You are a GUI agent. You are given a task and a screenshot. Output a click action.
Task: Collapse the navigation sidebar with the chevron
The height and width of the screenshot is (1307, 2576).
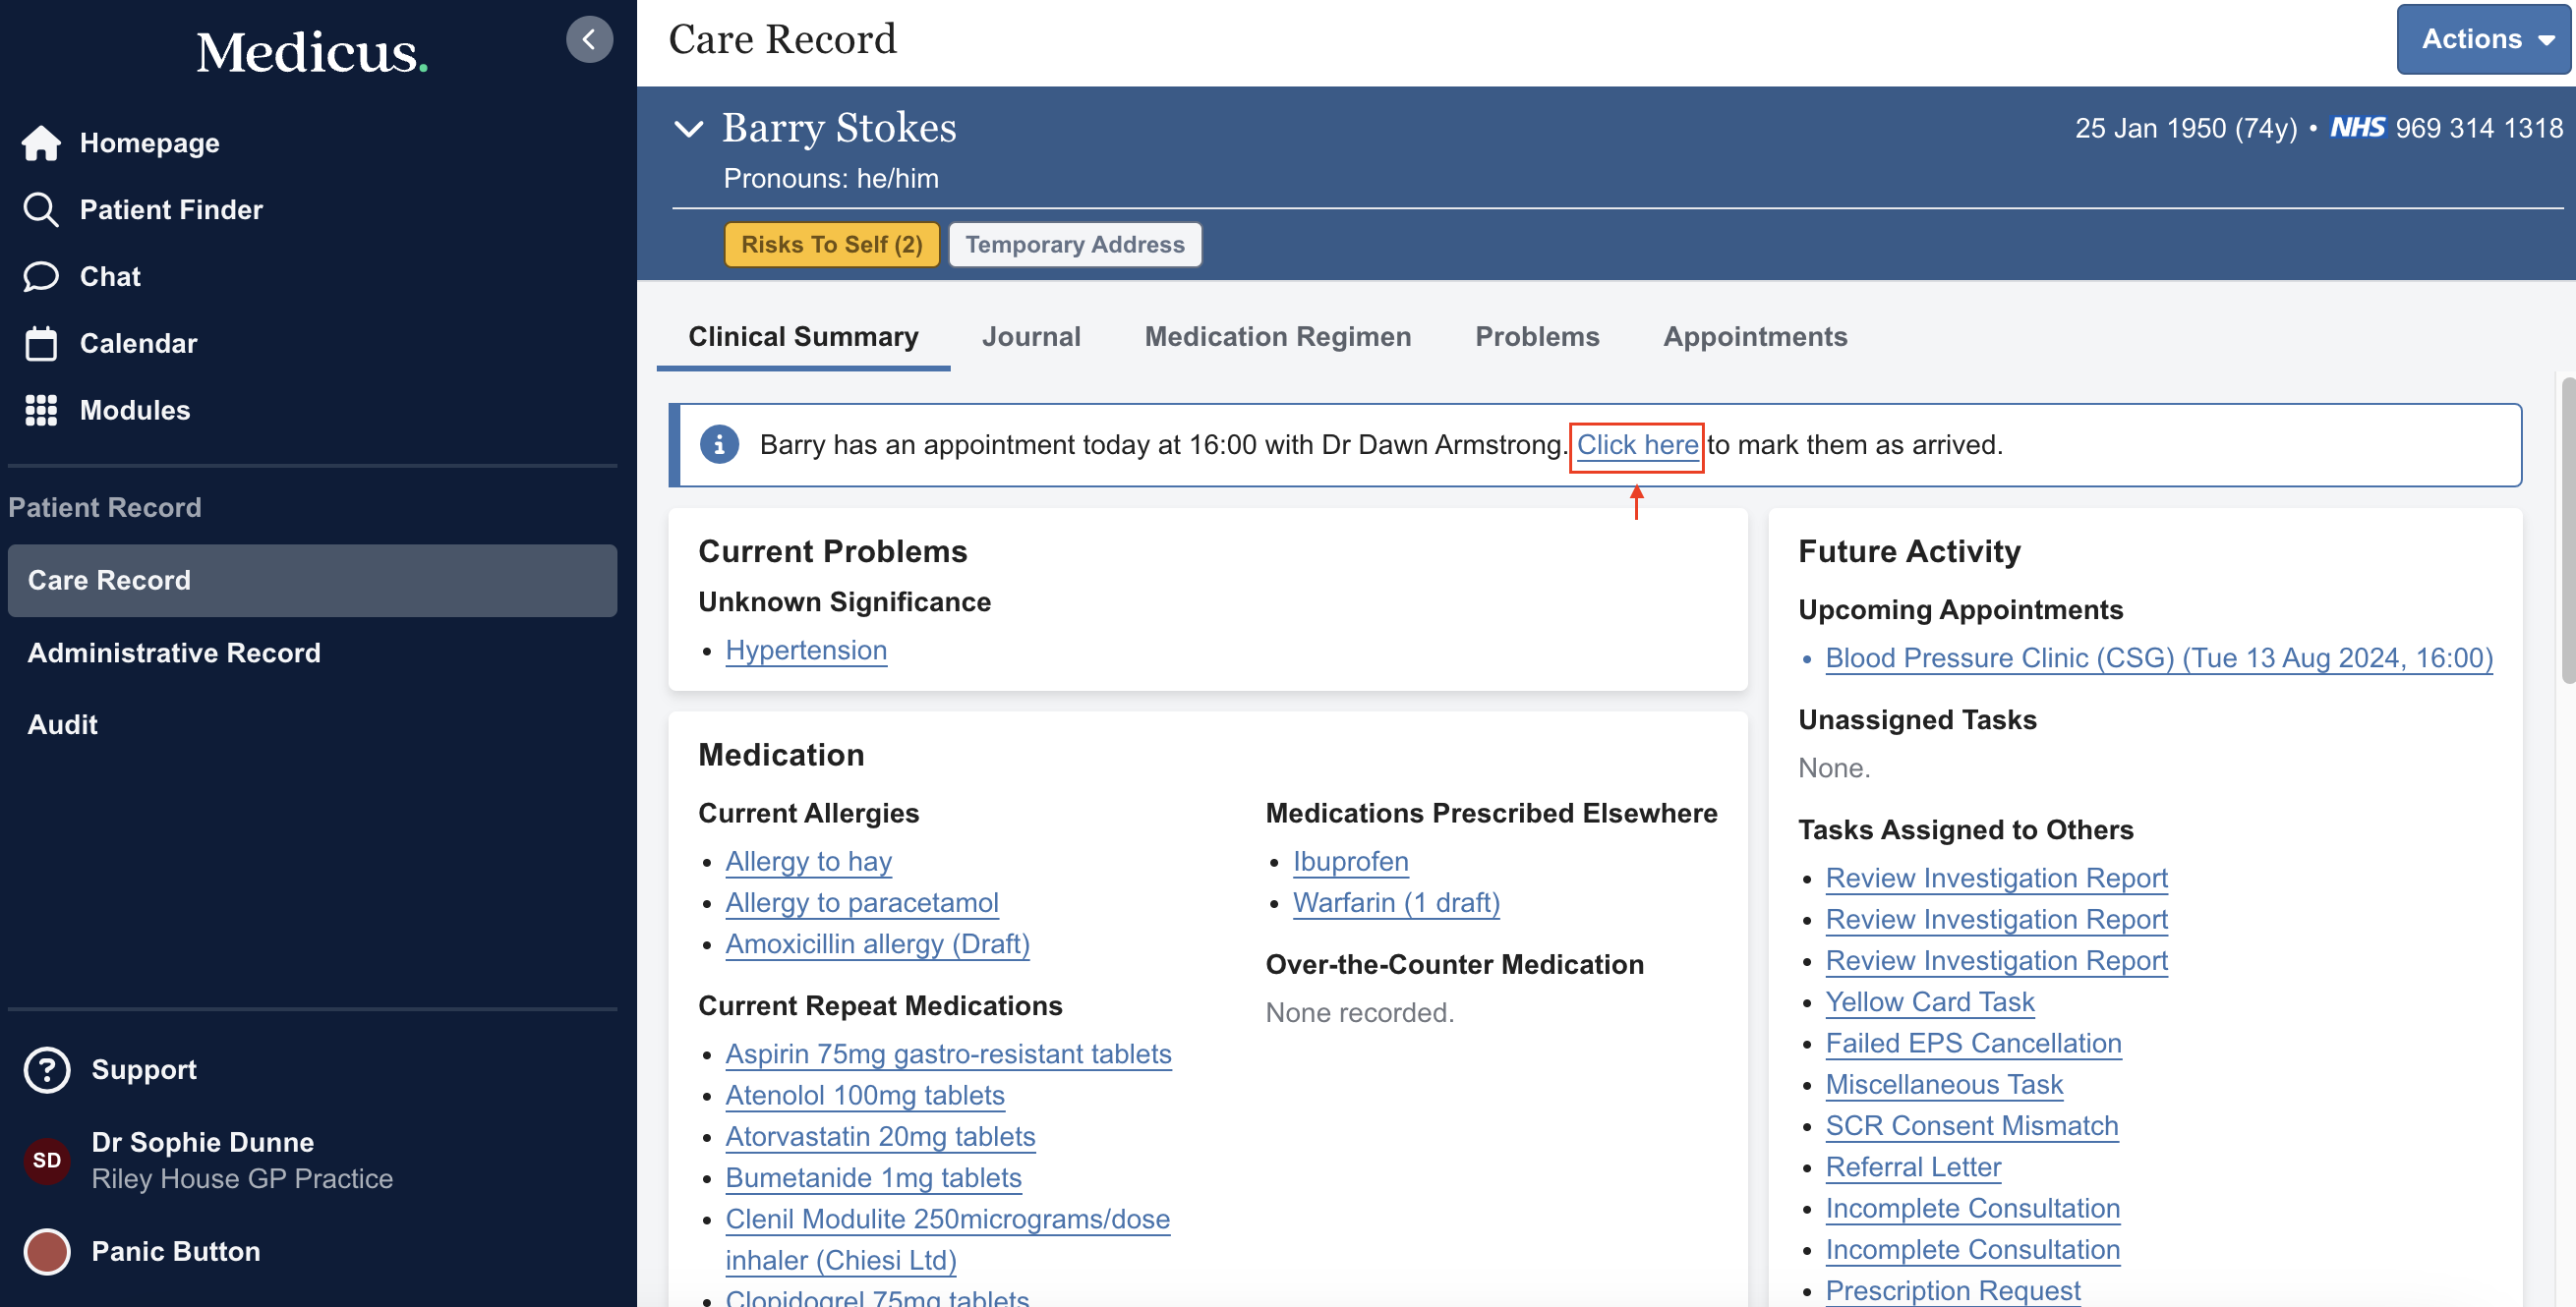(x=589, y=39)
